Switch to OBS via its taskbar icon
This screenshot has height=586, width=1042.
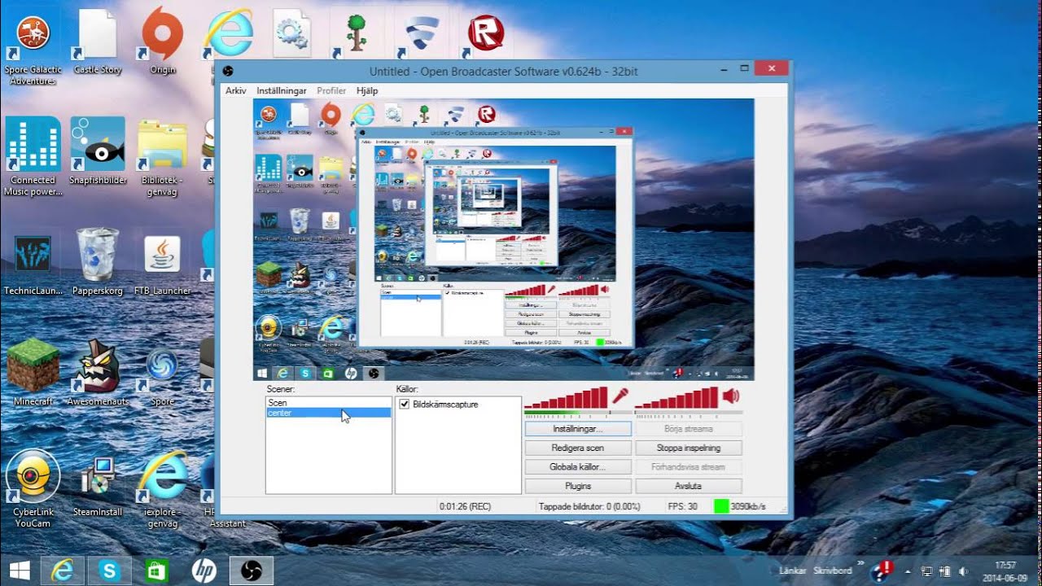(251, 571)
